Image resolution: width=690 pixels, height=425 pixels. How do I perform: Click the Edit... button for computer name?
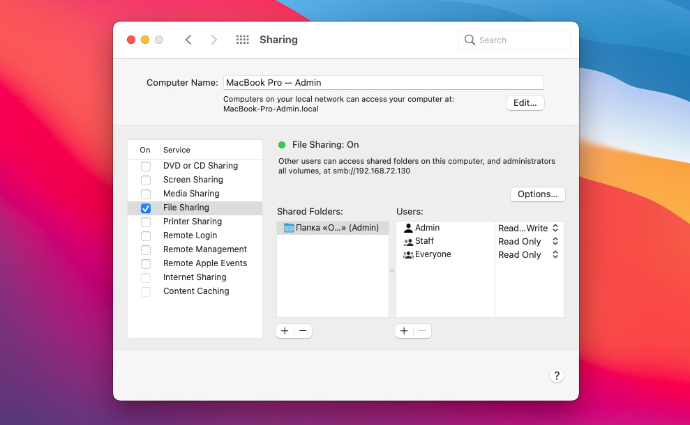click(525, 102)
